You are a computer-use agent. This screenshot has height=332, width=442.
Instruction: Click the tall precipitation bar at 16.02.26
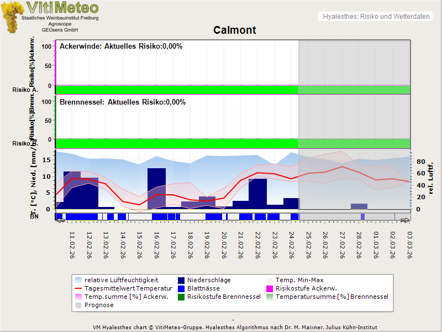(x=156, y=188)
